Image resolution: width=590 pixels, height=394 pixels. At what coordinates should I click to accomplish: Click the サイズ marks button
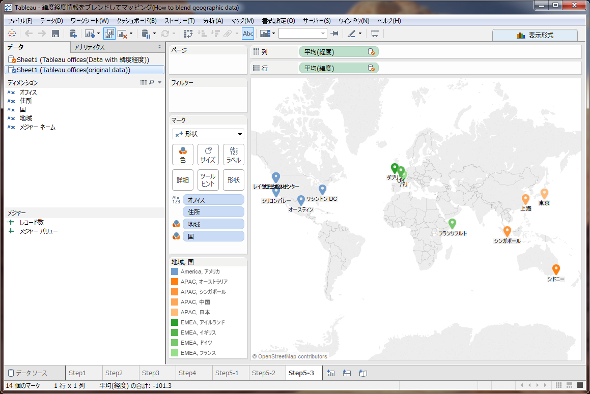coord(208,155)
